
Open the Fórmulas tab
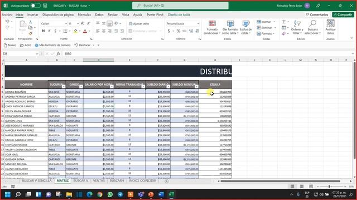click(x=84, y=14)
